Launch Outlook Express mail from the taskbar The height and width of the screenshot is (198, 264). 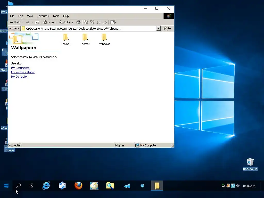click(62, 186)
